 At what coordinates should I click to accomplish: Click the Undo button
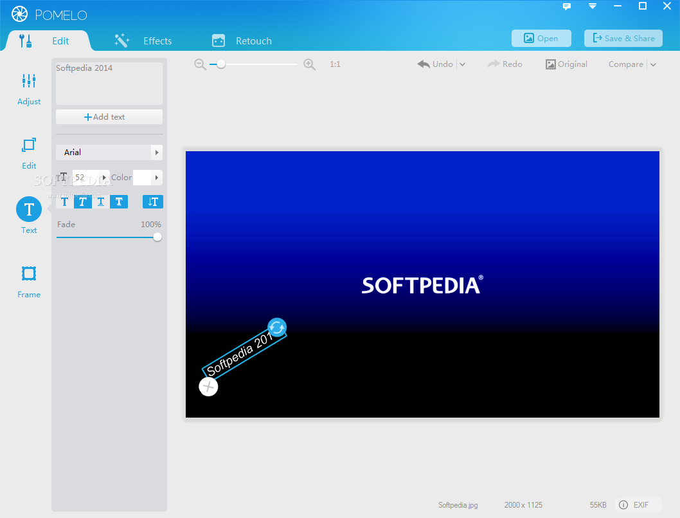435,64
